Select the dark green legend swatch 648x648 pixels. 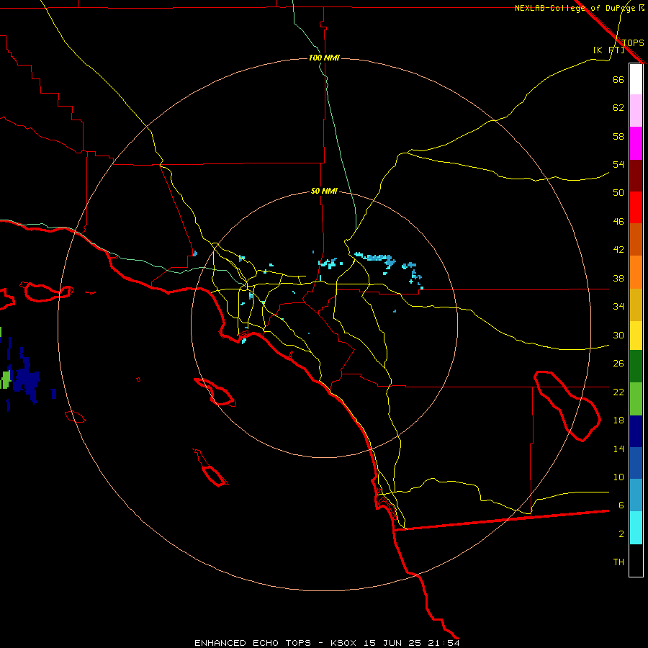click(x=636, y=366)
